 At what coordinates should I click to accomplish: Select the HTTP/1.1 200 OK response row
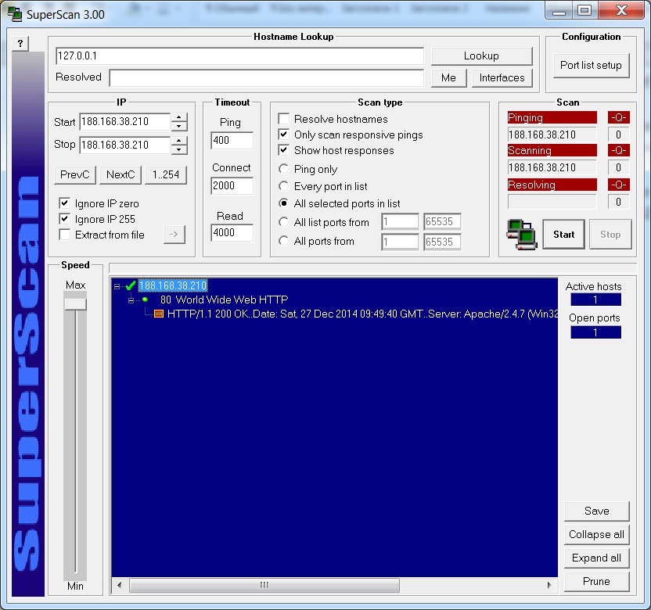(x=362, y=314)
